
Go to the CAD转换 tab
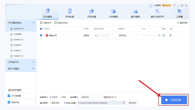pyautogui.click(x=113, y=13)
